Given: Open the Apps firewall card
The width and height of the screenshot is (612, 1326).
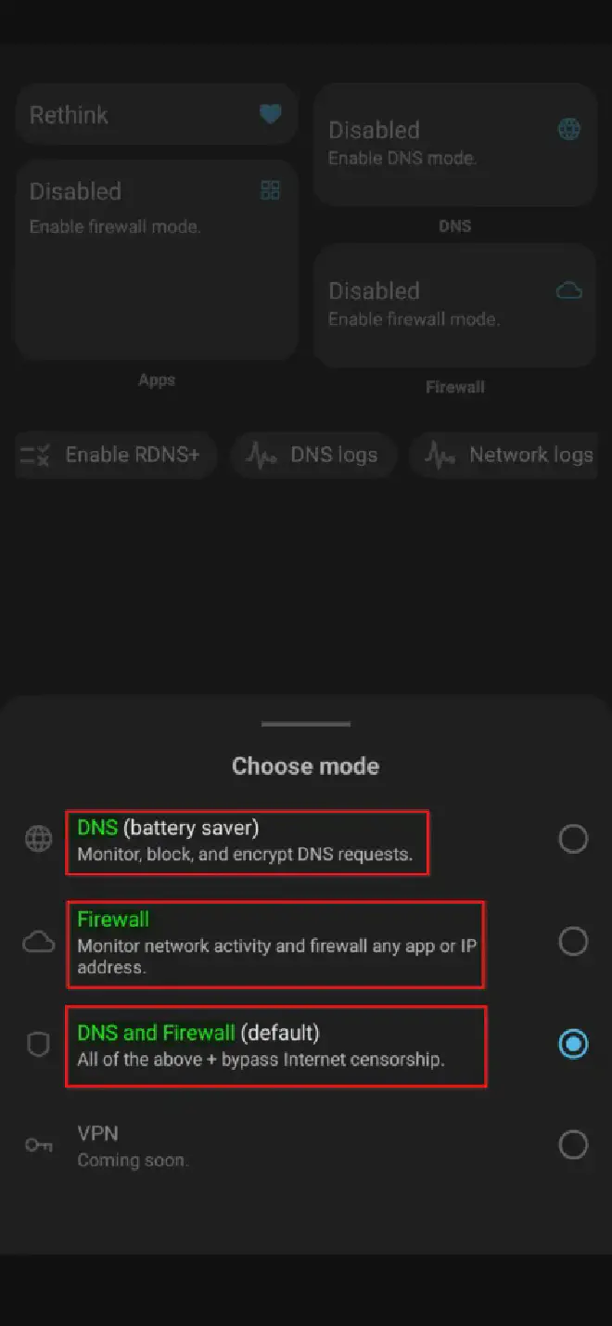Looking at the screenshot, I should (x=157, y=260).
